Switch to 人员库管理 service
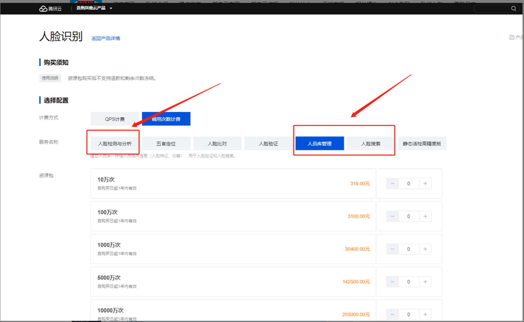 320,143
